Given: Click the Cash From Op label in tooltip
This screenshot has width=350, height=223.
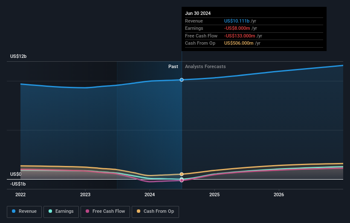Looking at the screenshot, I should tap(200, 43).
